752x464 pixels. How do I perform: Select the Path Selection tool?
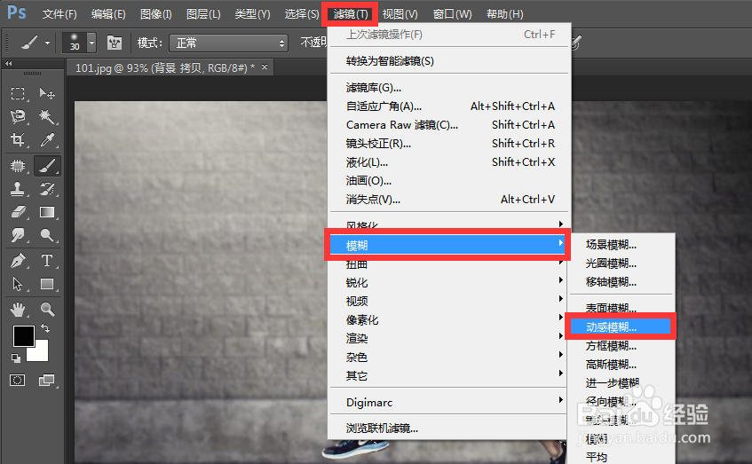pos(18,284)
